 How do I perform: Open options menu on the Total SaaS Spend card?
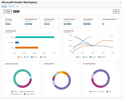98,19
